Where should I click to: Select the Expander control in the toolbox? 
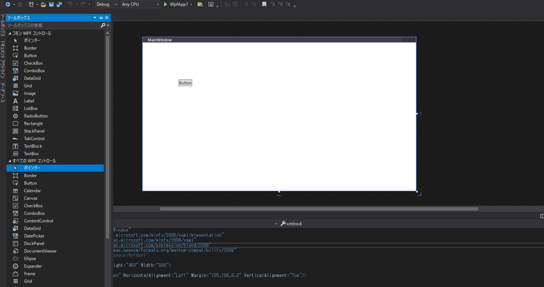(55, 266)
